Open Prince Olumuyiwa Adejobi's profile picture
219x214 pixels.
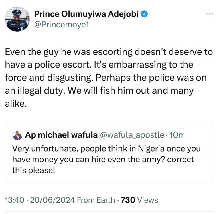(x=17, y=19)
